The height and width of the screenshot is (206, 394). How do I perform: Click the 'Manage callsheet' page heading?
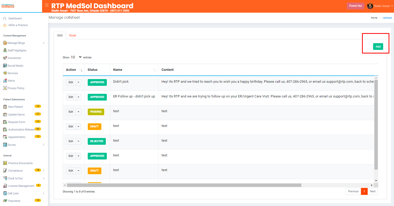[64, 18]
